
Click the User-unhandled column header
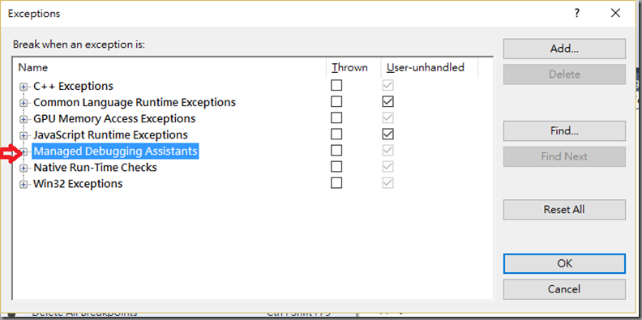(430, 67)
